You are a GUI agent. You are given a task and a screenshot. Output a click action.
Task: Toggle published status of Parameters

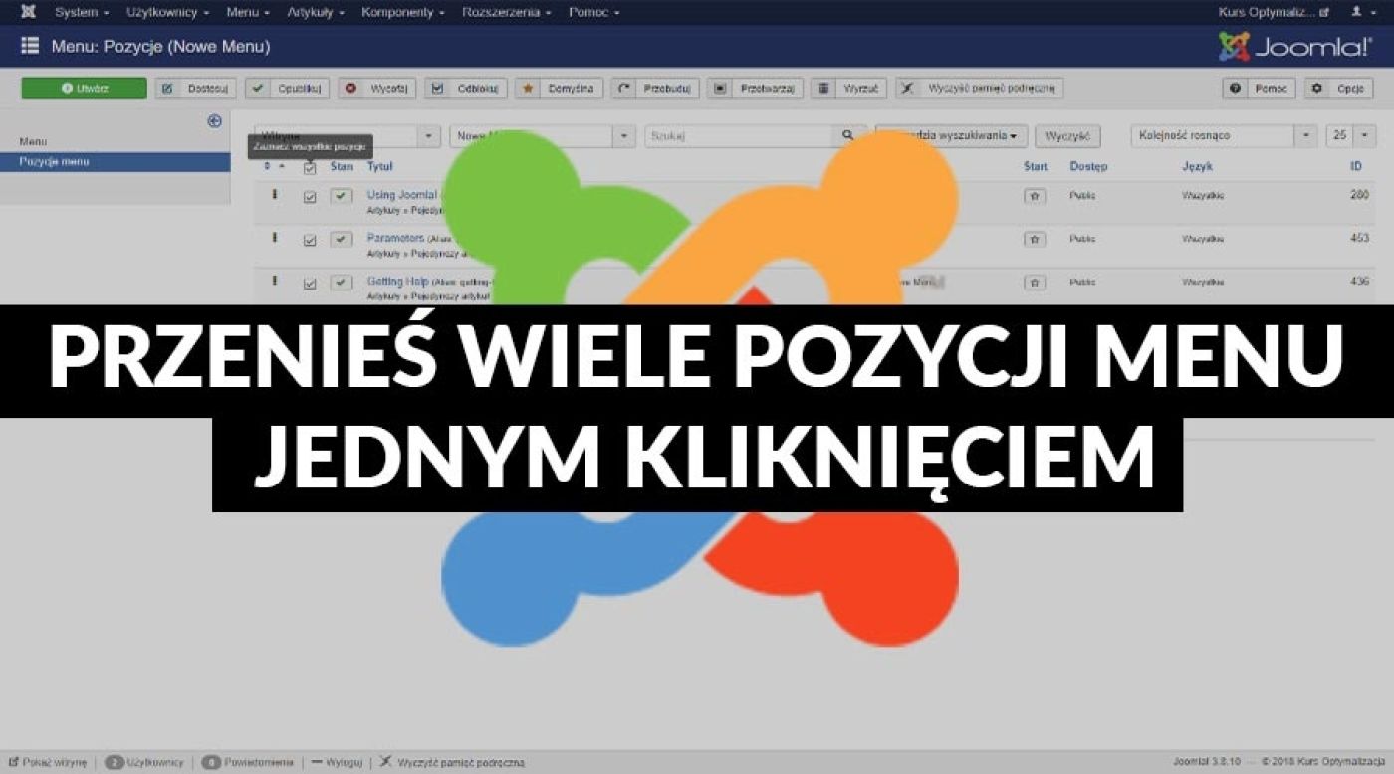(342, 239)
